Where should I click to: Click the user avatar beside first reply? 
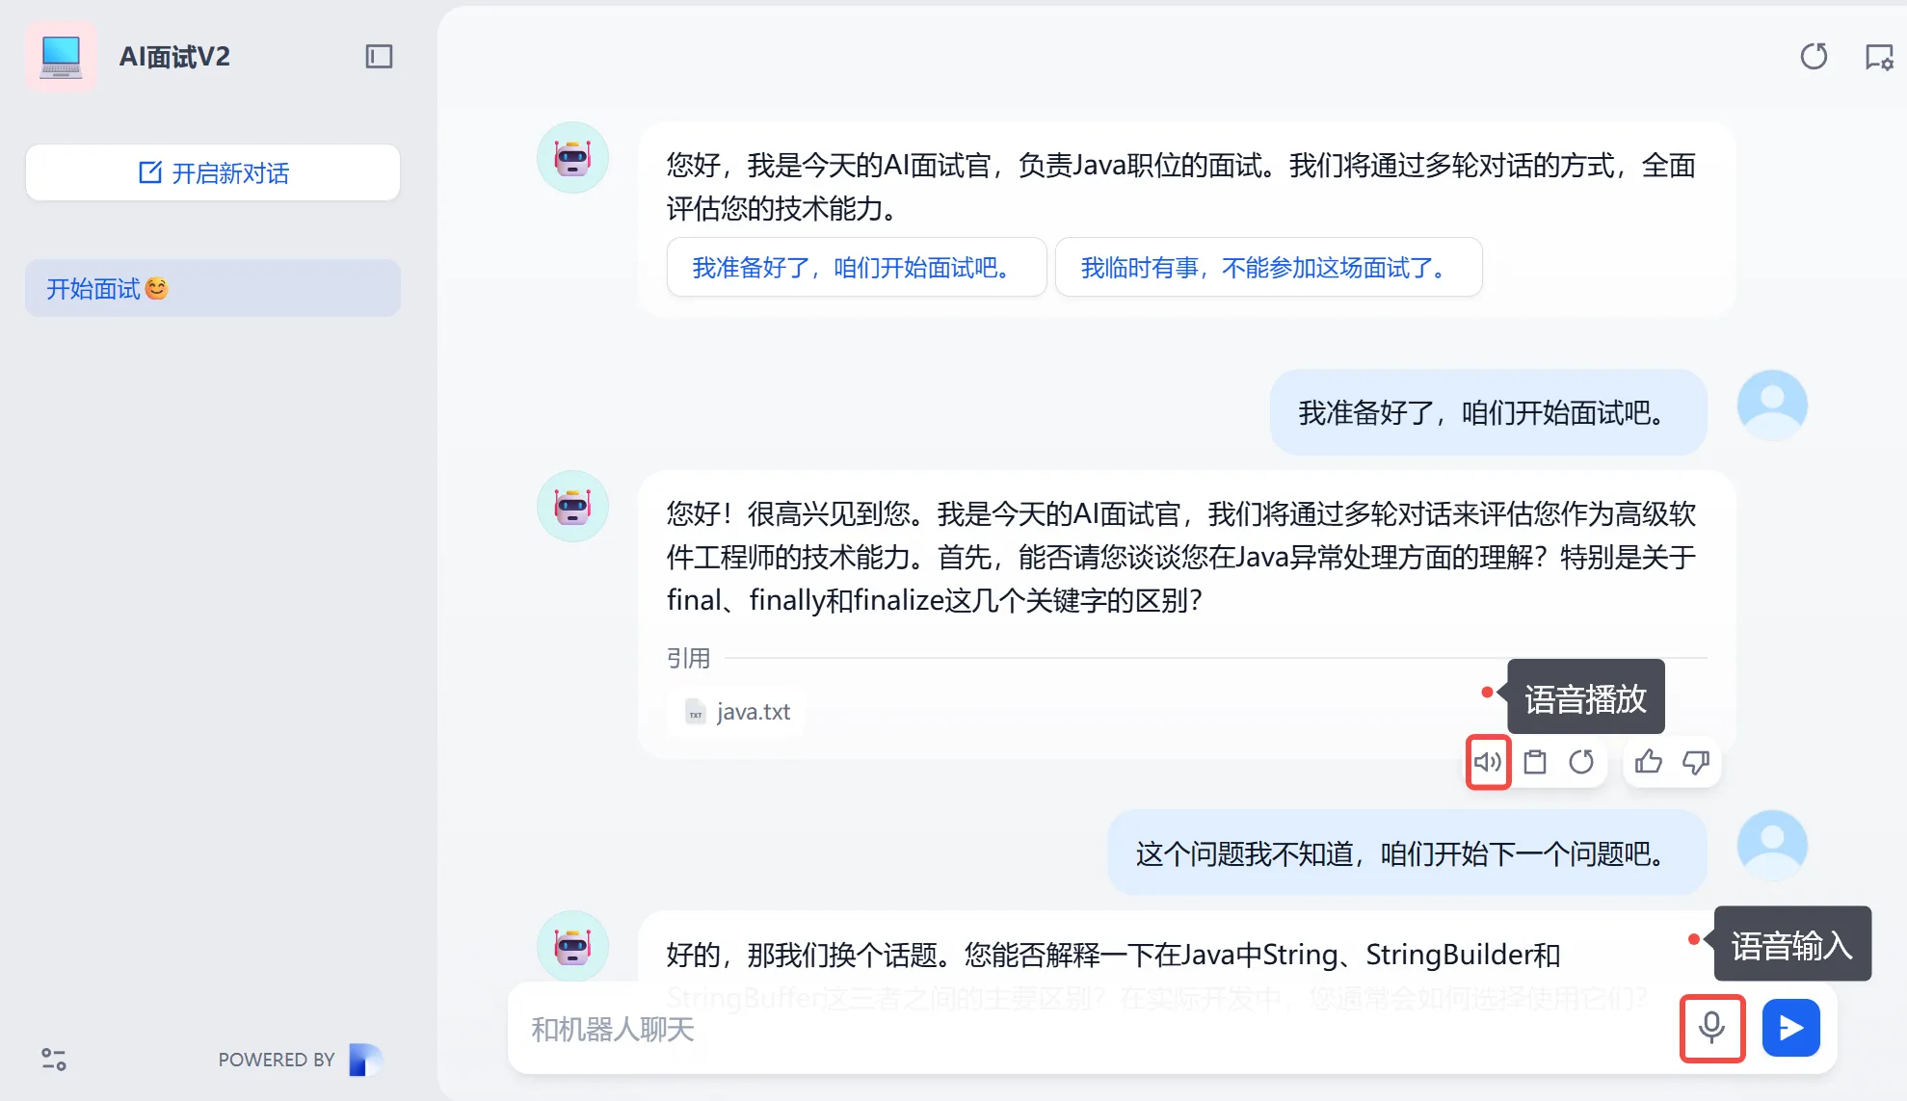1771,406
